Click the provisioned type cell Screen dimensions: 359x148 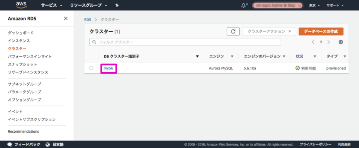tap(336, 68)
